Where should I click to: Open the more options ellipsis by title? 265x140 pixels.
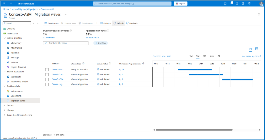click(x=65, y=15)
